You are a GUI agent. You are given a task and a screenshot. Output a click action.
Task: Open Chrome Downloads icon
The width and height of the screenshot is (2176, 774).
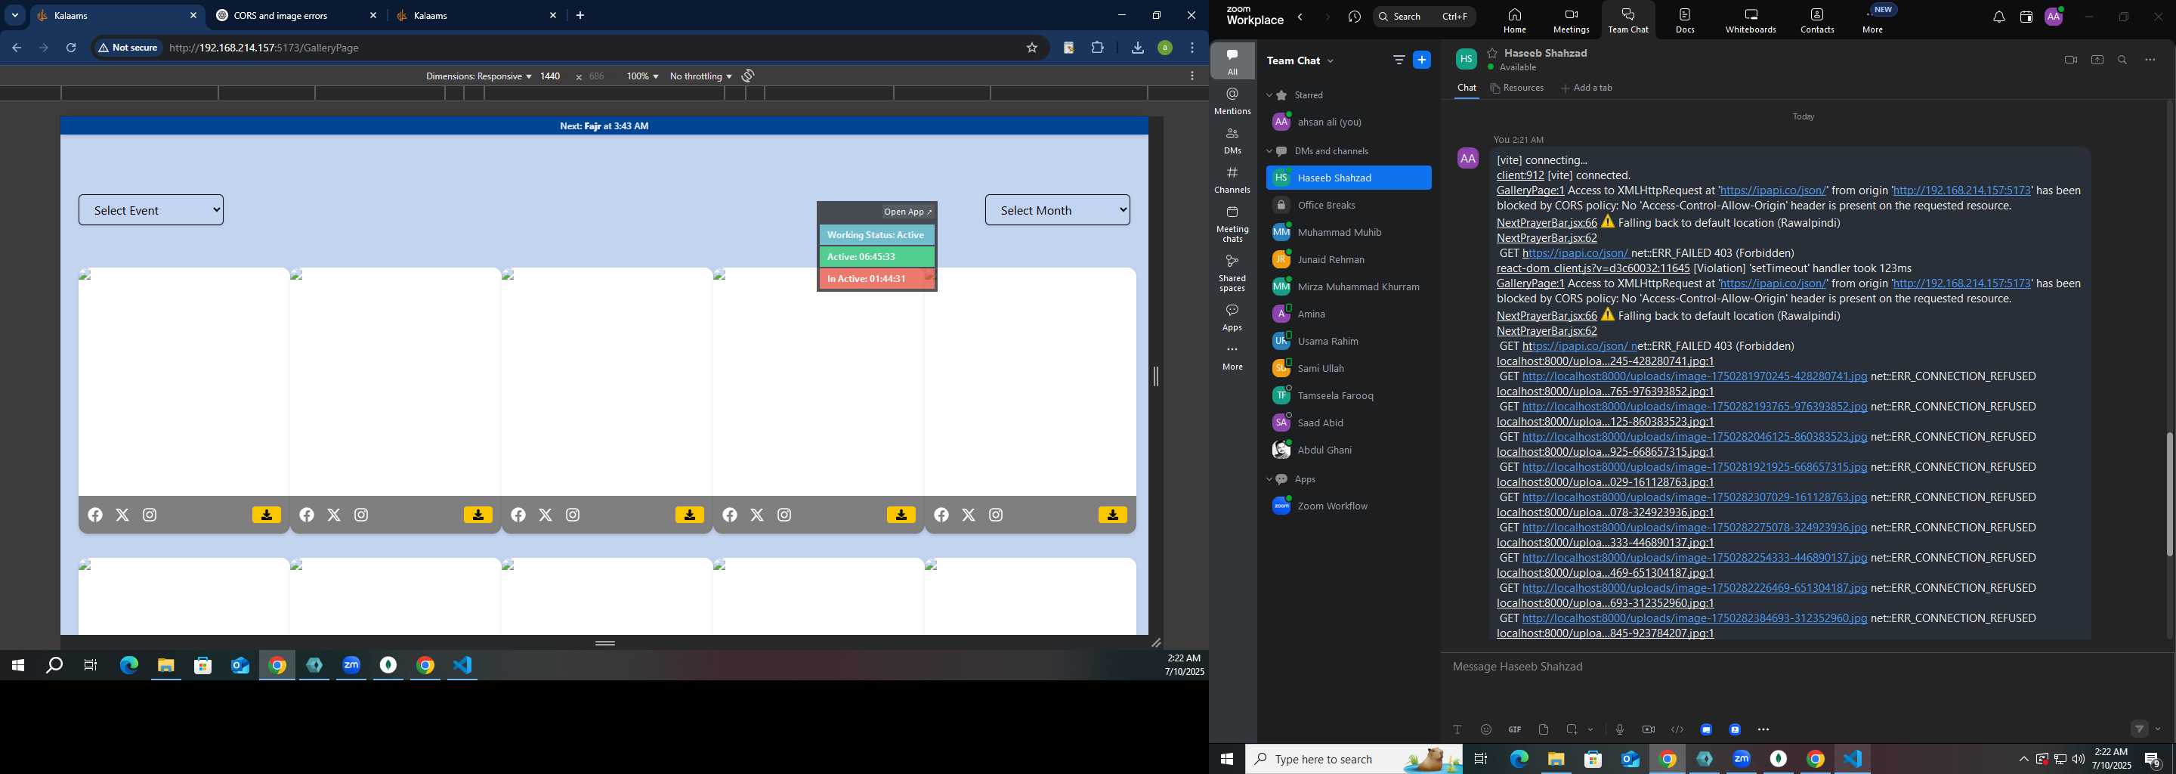[x=1137, y=48]
